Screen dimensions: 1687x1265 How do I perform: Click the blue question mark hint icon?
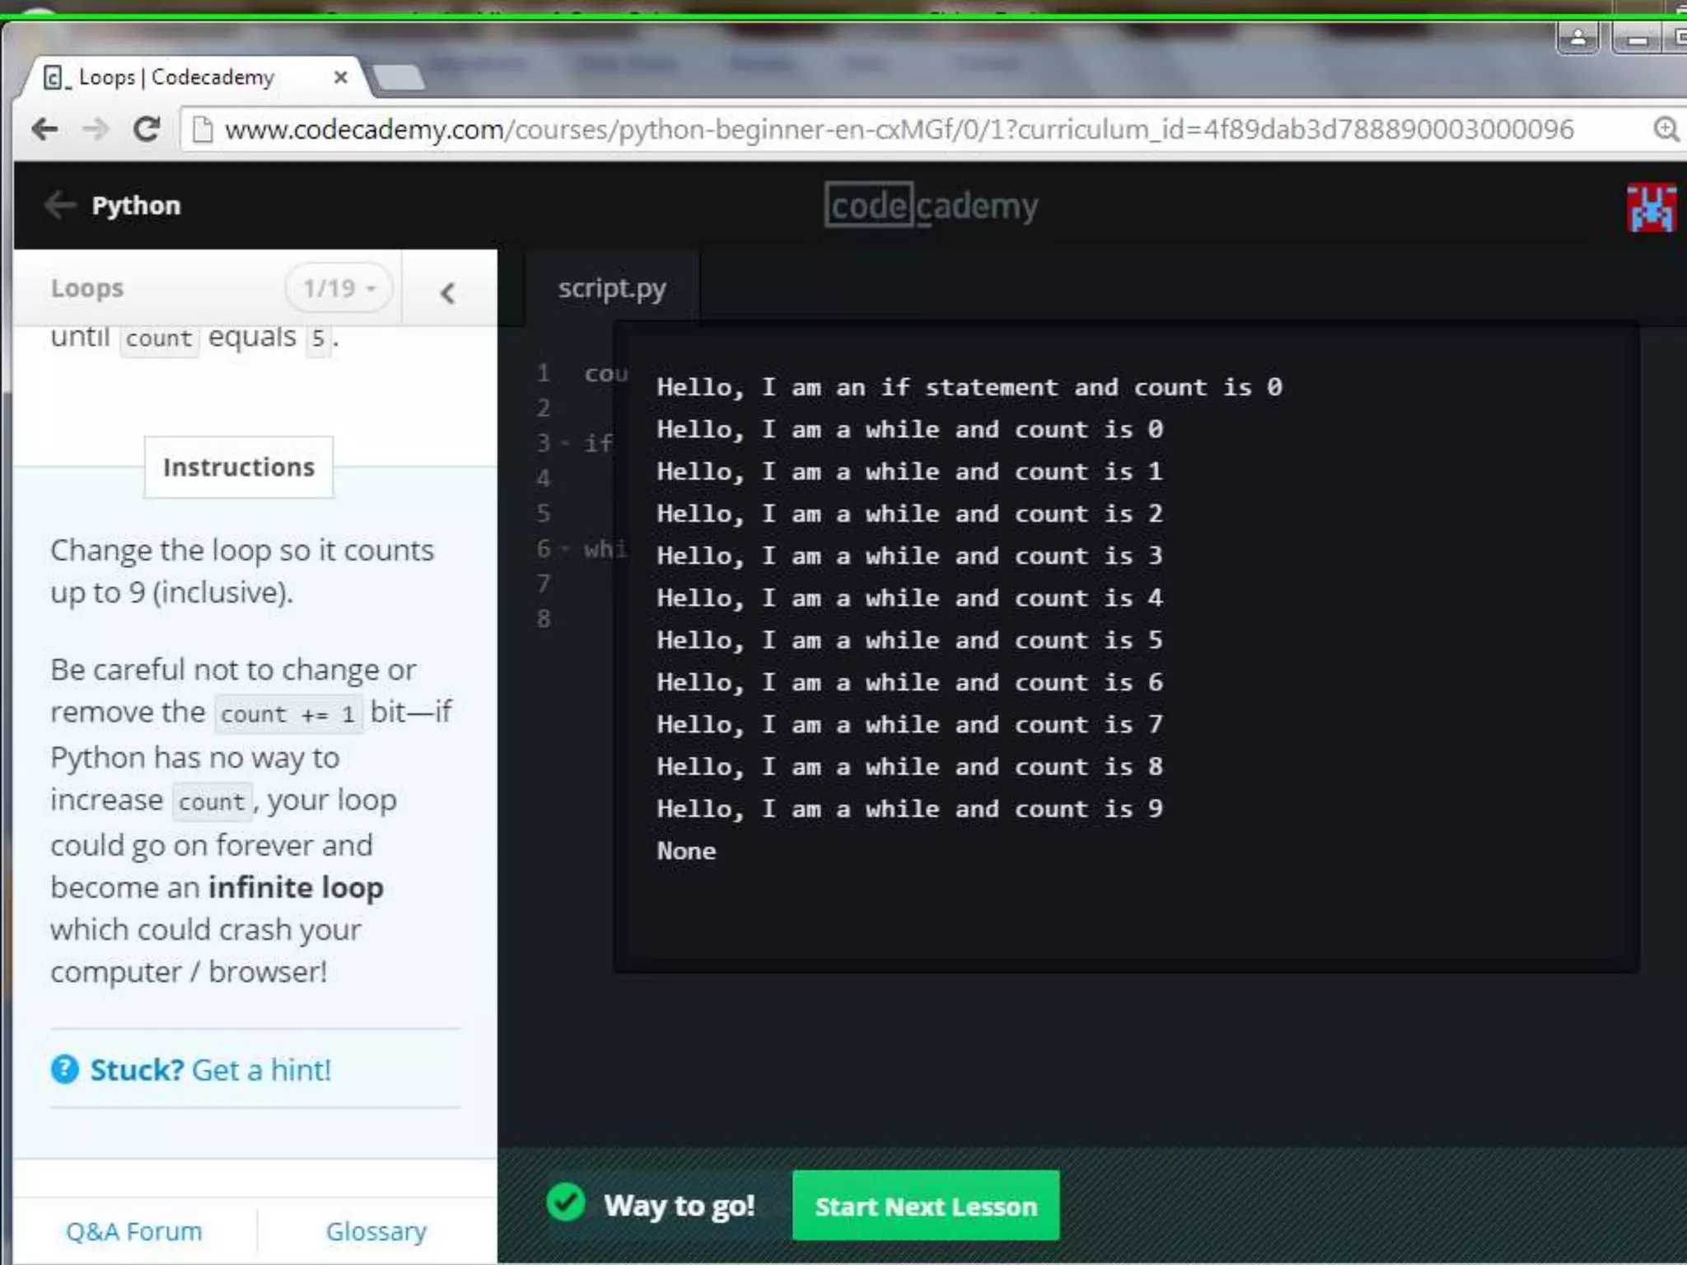(64, 1070)
